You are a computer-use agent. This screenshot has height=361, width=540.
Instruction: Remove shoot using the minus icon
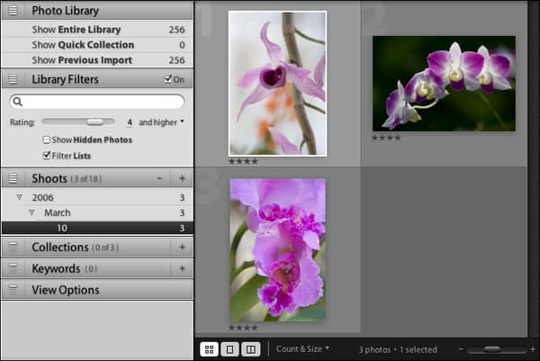coord(159,178)
